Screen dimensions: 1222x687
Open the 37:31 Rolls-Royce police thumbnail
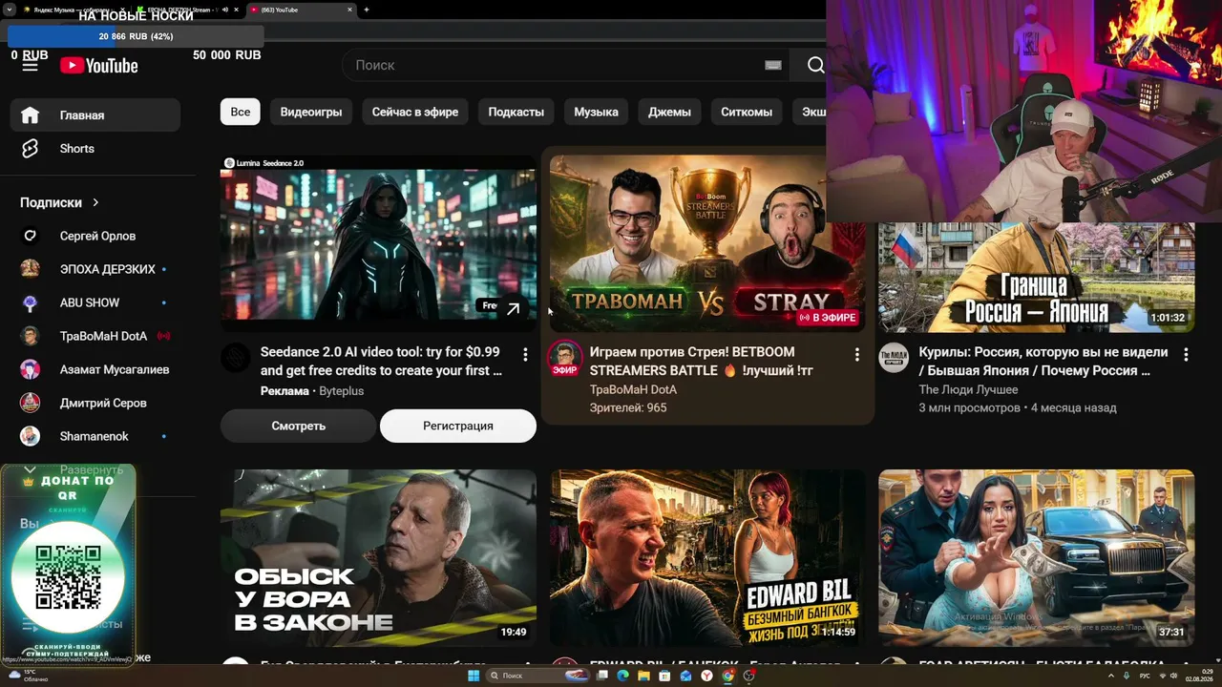[x=1037, y=558]
